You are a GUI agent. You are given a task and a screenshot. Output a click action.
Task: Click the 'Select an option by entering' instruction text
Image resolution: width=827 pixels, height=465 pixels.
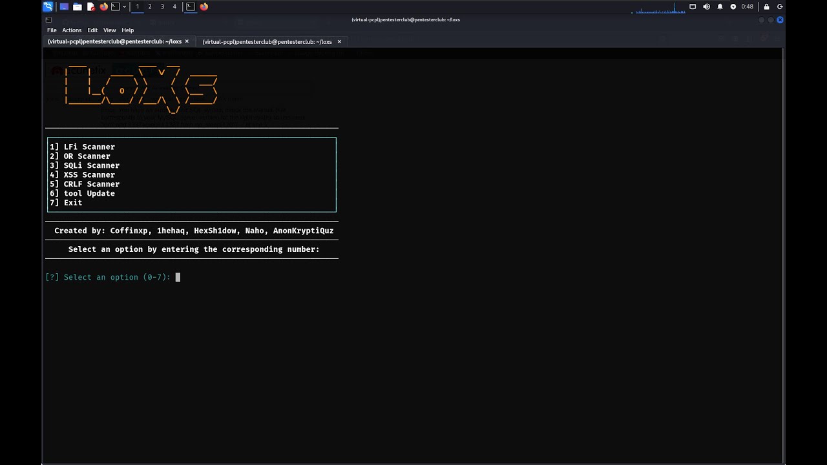(x=194, y=249)
